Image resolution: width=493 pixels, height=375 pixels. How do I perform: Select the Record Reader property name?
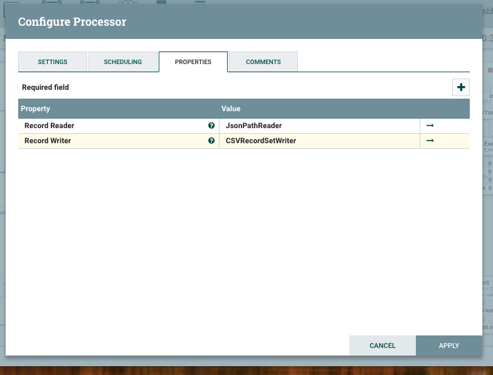[50, 126]
